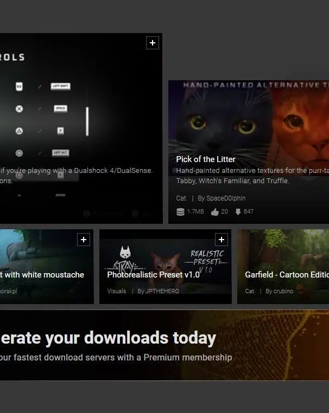
Task: Click the file size icon next to 1.7MB
Action: coord(180,212)
